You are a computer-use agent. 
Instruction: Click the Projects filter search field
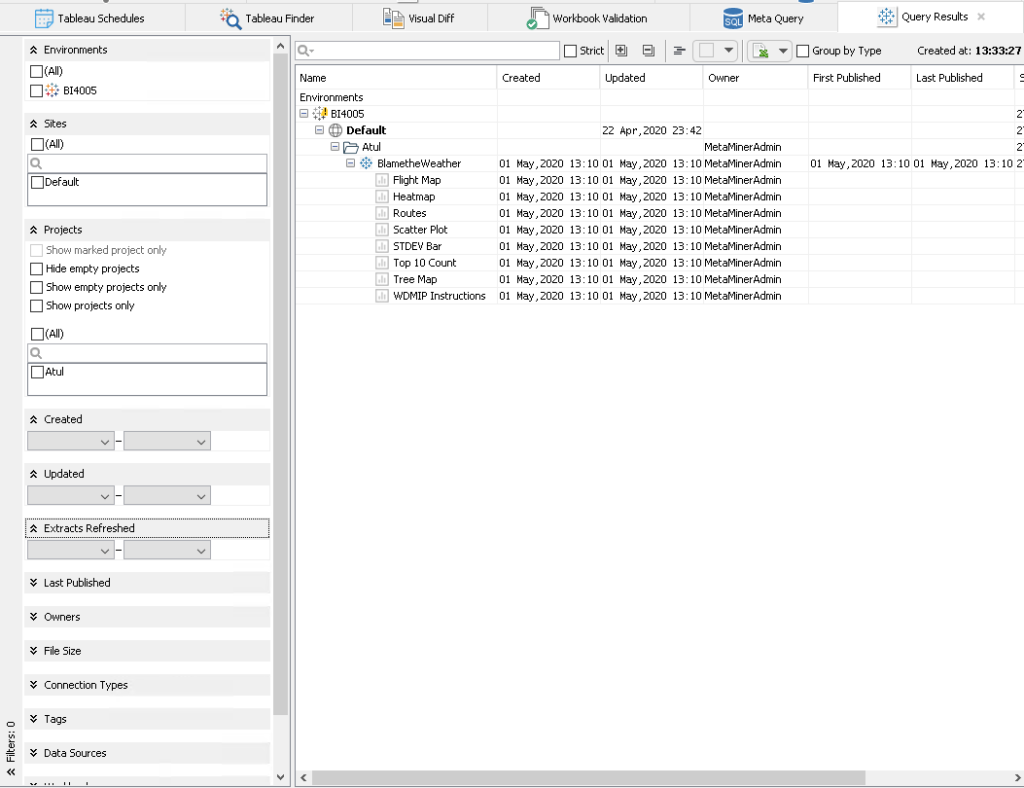pyautogui.click(x=147, y=353)
